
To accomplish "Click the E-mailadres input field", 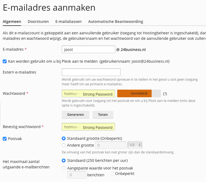I will (x=89, y=50).
